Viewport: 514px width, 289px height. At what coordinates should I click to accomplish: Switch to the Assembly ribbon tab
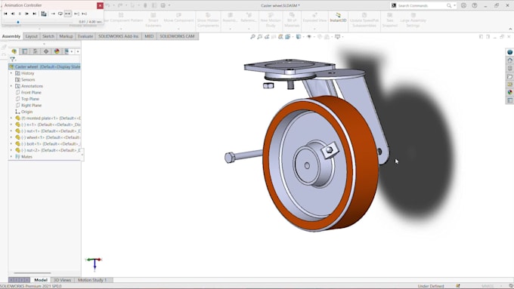point(11,36)
